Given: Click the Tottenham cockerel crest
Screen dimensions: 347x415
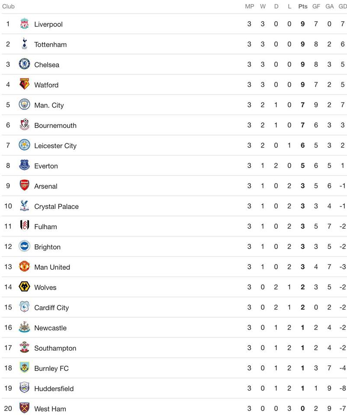Looking at the screenshot, I should tap(24, 44).
